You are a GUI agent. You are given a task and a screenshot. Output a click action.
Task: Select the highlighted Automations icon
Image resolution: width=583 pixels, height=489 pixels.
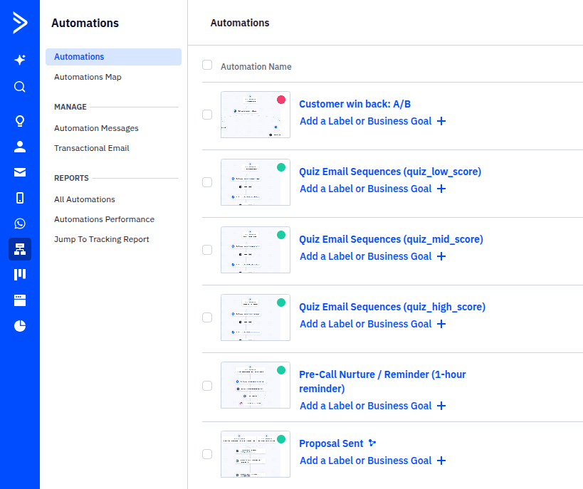(19, 249)
